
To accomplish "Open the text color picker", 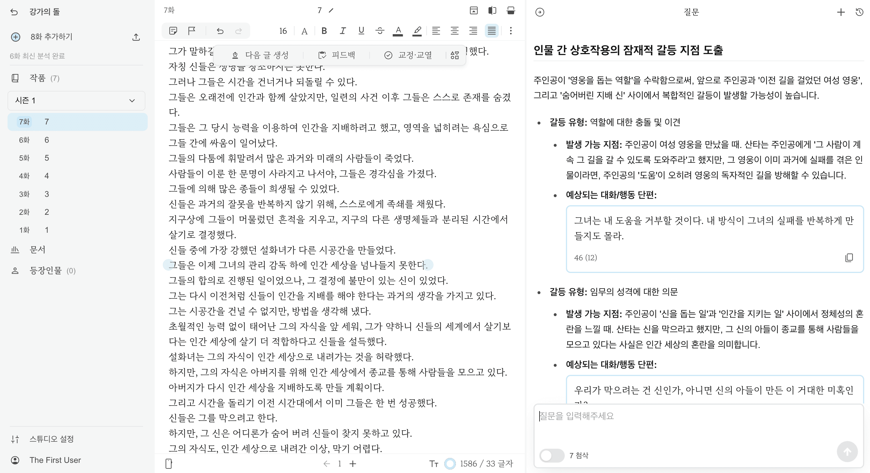I will 398,31.
